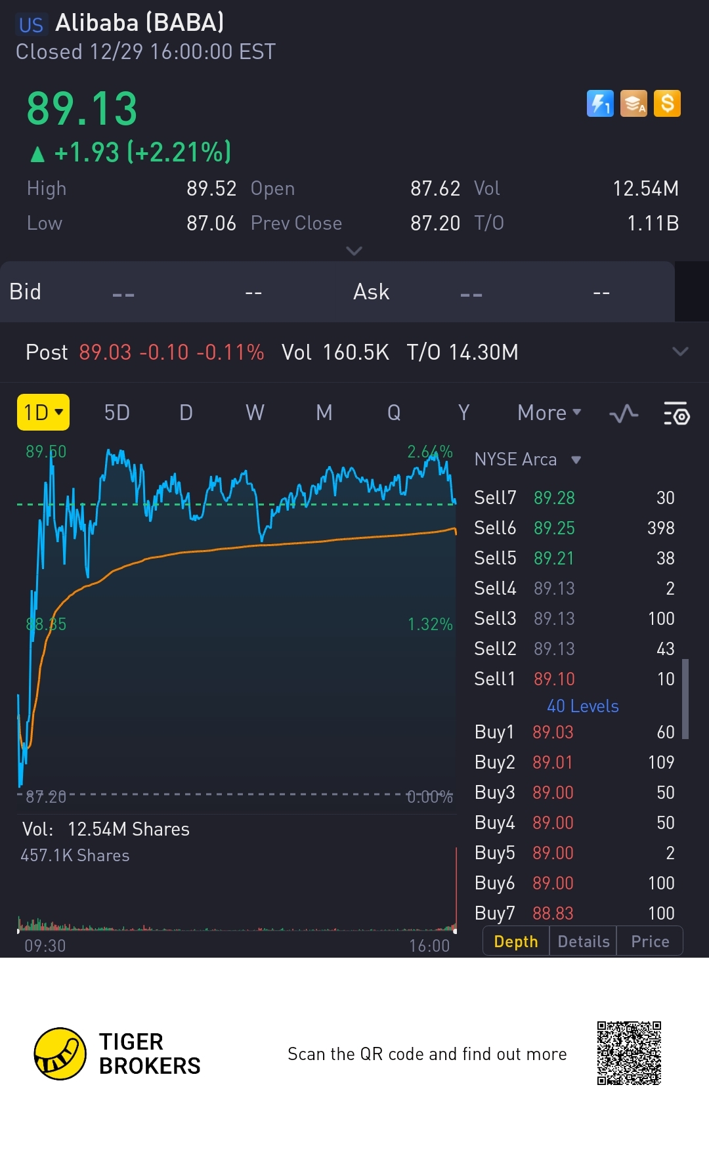
Task: Tap the Tiger Brokers logo
Action: tap(117, 1054)
